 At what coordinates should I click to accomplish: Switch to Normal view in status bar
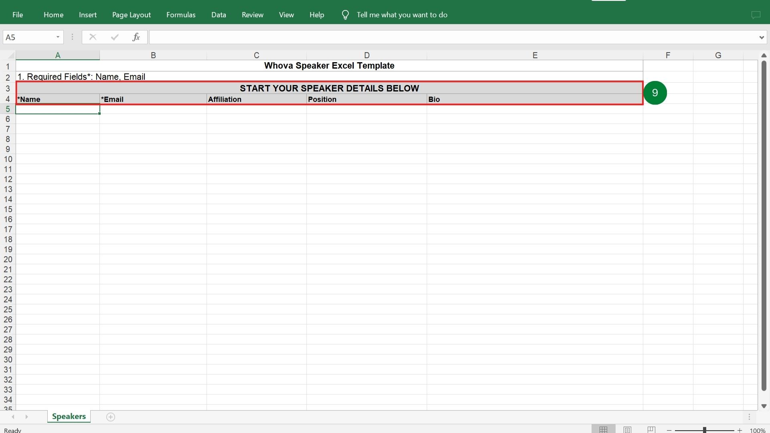coord(603,429)
